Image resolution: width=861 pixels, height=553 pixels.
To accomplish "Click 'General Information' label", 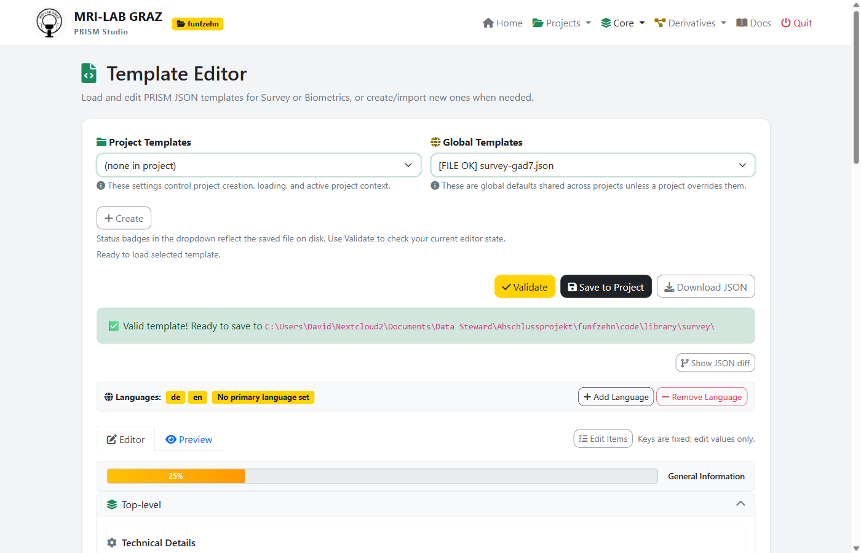I will pos(706,476).
